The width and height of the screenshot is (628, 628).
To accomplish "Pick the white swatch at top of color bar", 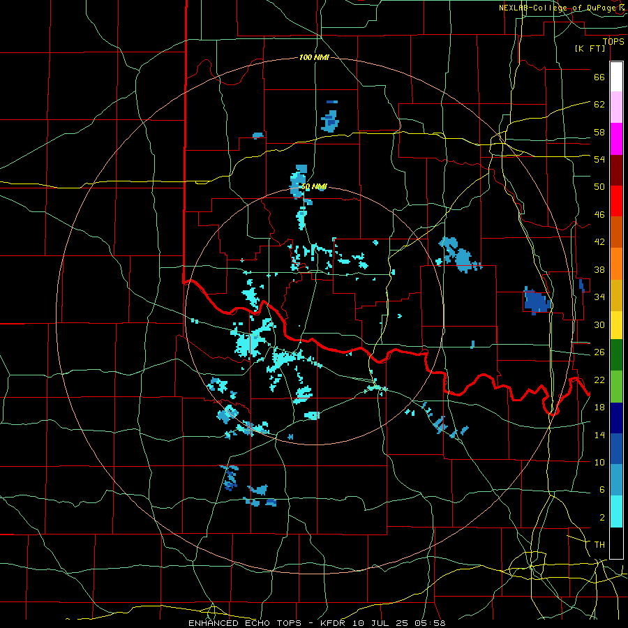I will point(616,77).
